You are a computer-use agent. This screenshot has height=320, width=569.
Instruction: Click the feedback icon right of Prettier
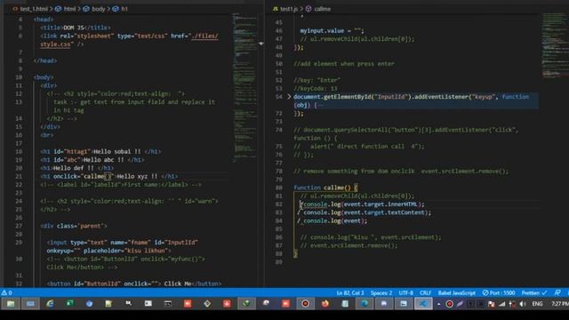(x=557, y=292)
